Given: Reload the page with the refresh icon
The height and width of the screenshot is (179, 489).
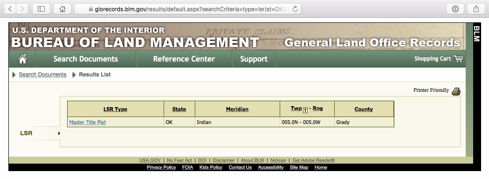Looking at the screenshot, I should coord(295,9).
